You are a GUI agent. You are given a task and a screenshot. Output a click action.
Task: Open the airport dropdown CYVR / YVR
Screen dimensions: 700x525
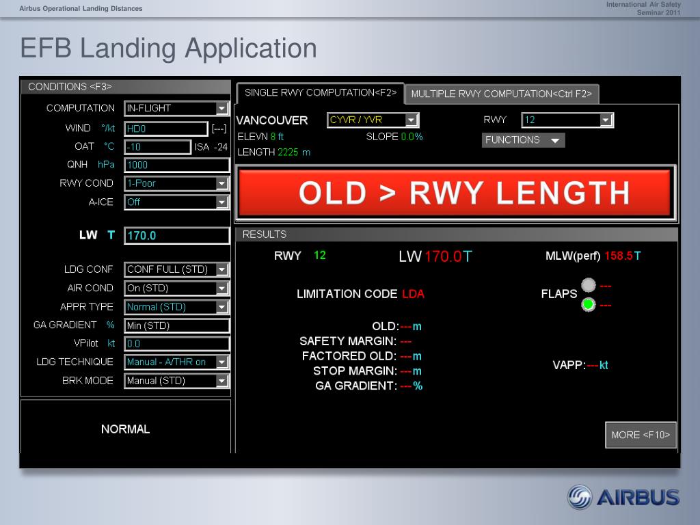[x=373, y=120]
